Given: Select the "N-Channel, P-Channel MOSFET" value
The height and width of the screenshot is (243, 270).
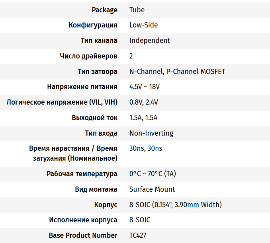Looking at the screenshot, I should pyautogui.click(x=177, y=72).
